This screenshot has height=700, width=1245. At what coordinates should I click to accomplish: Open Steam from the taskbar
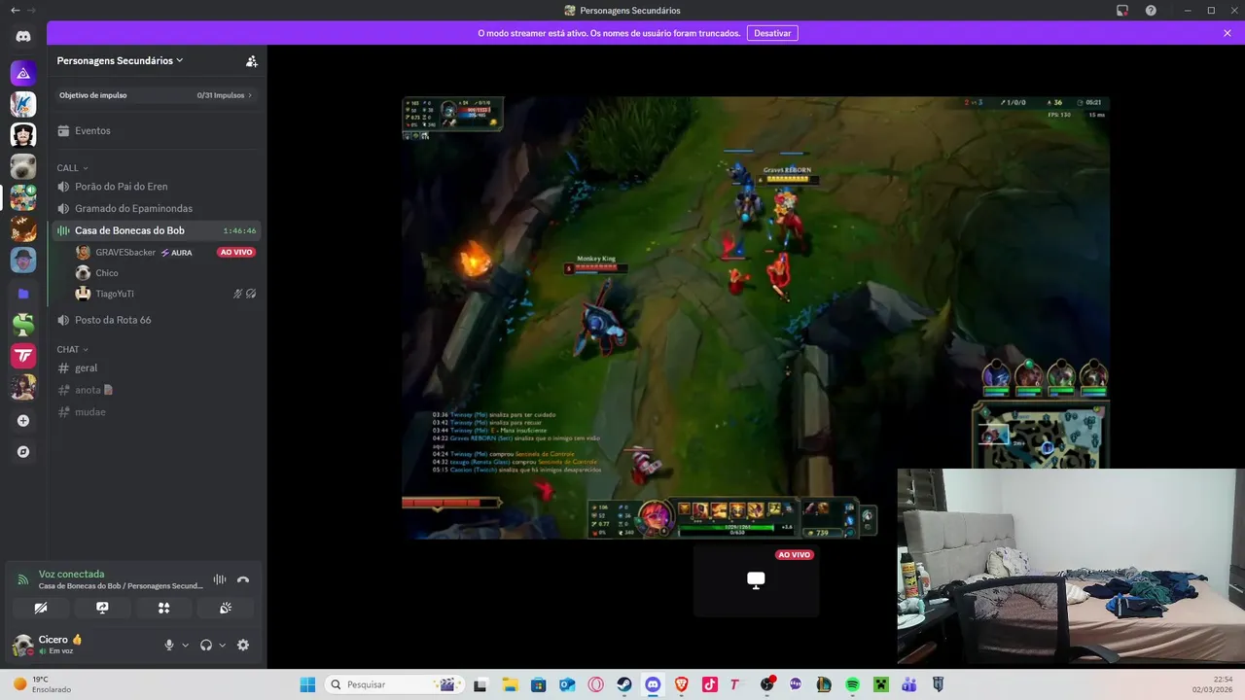[623, 684]
